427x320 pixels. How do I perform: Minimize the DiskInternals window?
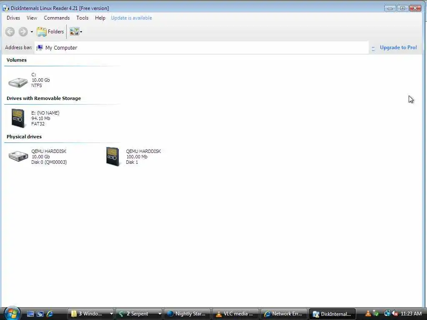(390, 8)
